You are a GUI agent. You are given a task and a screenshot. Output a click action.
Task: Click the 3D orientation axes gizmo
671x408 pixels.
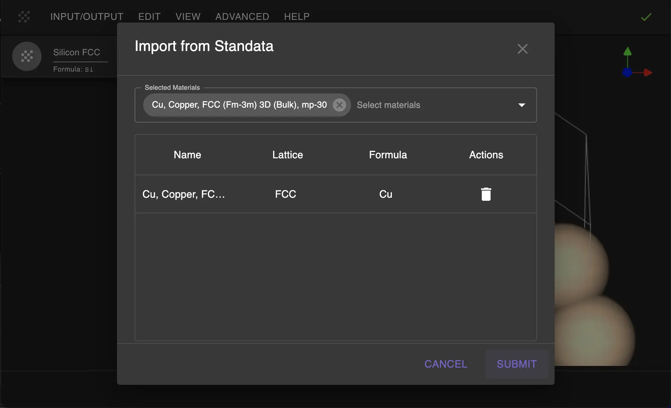point(637,63)
